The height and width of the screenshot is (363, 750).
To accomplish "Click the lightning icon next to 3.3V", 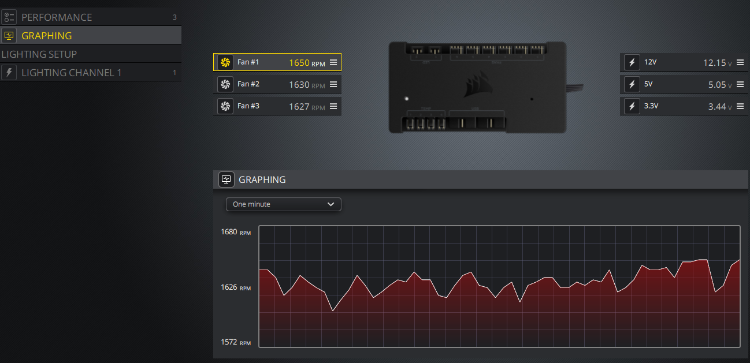I will click(632, 106).
